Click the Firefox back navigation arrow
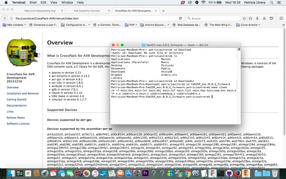Viewport: 286px width, 179px height. (5, 18)
